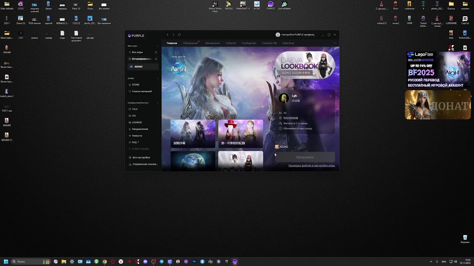Click the Lyk character avatar

click(284, 98)
